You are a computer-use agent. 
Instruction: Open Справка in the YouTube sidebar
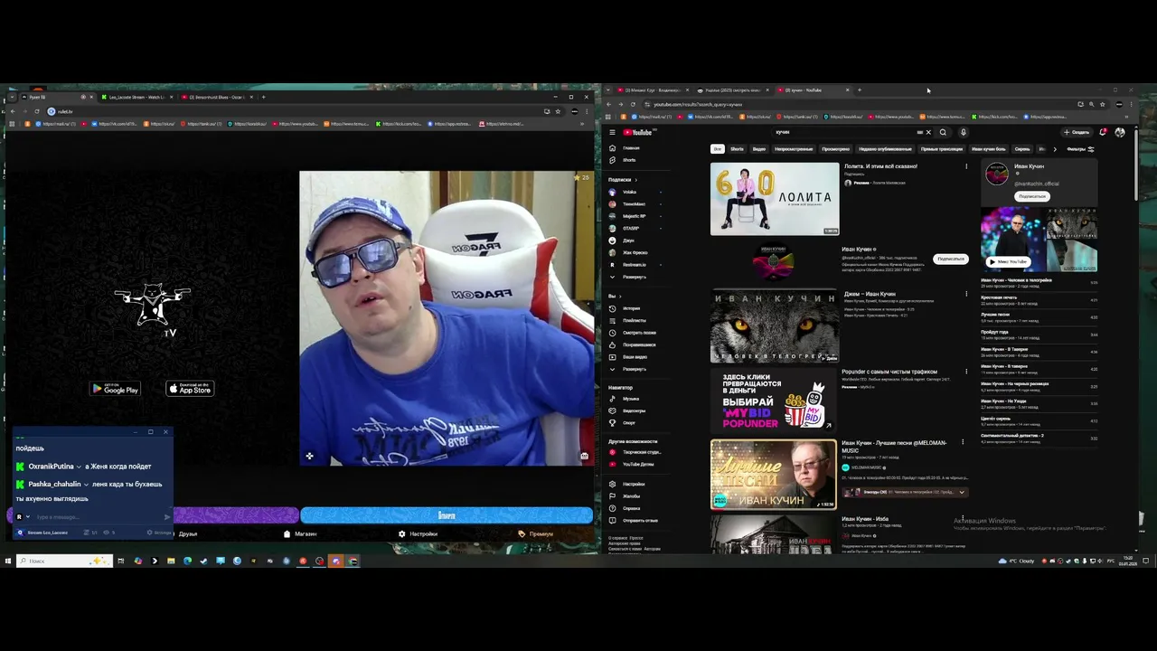pyautogui.click(x=626, y=508)
